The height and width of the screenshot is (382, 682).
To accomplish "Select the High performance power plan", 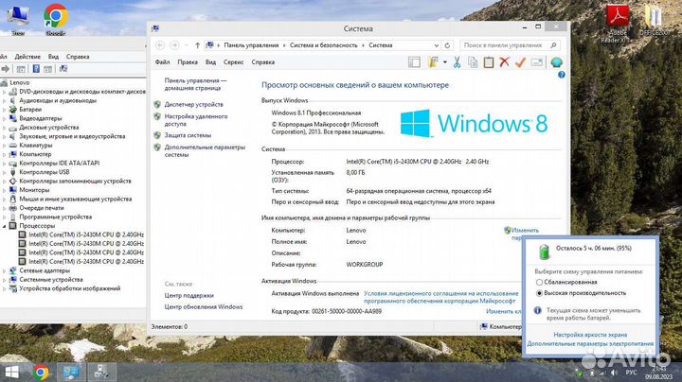I will point(539,293).
